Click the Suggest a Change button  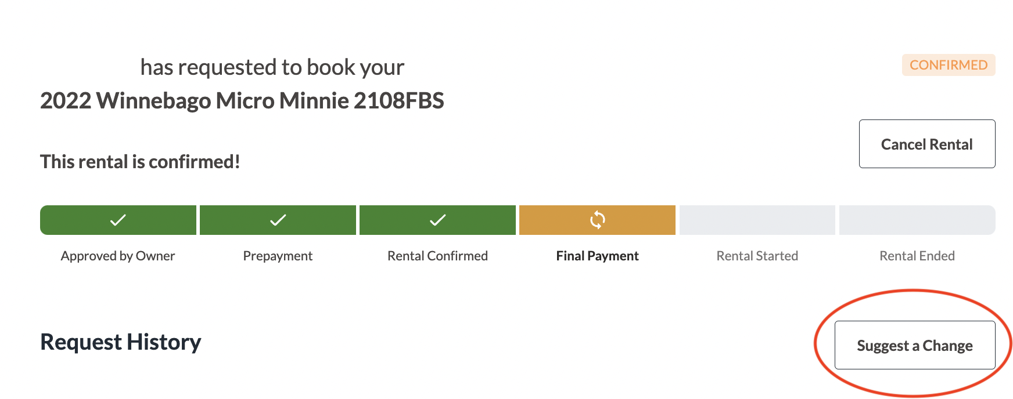915,345
